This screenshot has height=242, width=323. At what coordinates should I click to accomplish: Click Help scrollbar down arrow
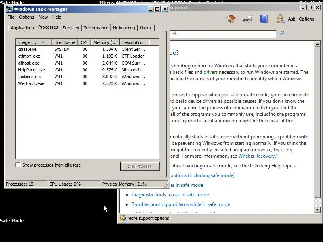point(317,209)
